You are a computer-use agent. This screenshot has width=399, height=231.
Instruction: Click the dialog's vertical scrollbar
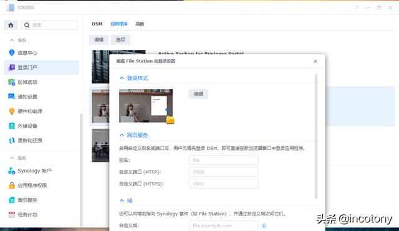click(x=316, y=136)
